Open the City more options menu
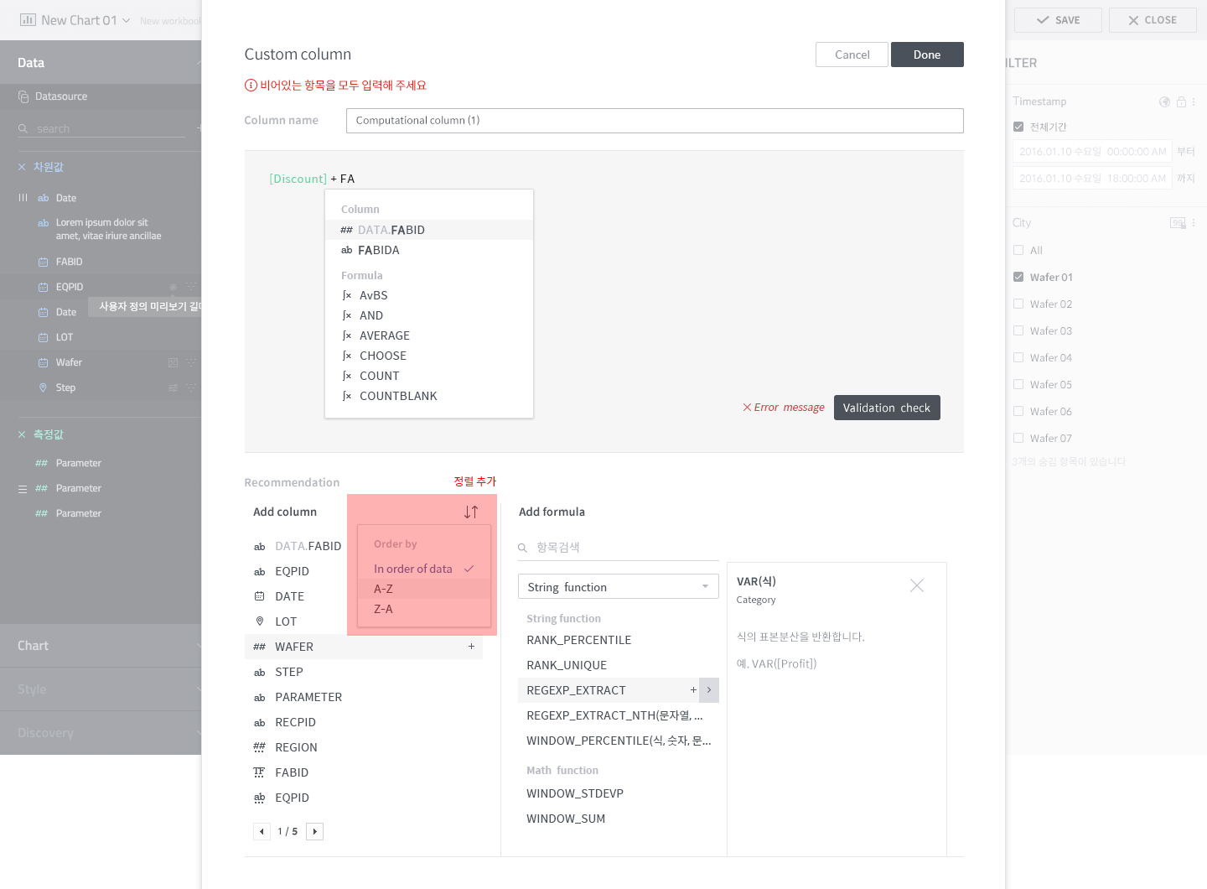1207x889 pixels. (x=1194, y=223)
